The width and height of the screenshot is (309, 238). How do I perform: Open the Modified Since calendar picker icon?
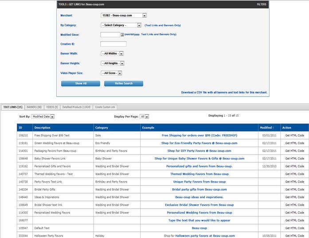coord(122,35)
